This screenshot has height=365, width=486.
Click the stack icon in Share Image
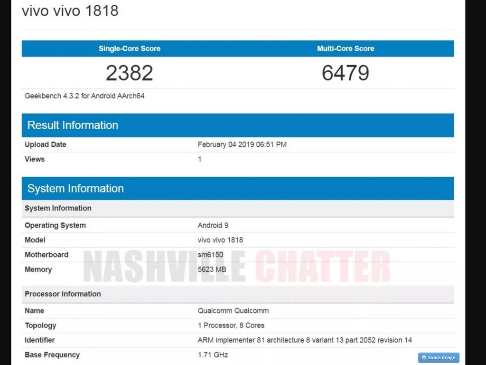[x=424, y=357]
